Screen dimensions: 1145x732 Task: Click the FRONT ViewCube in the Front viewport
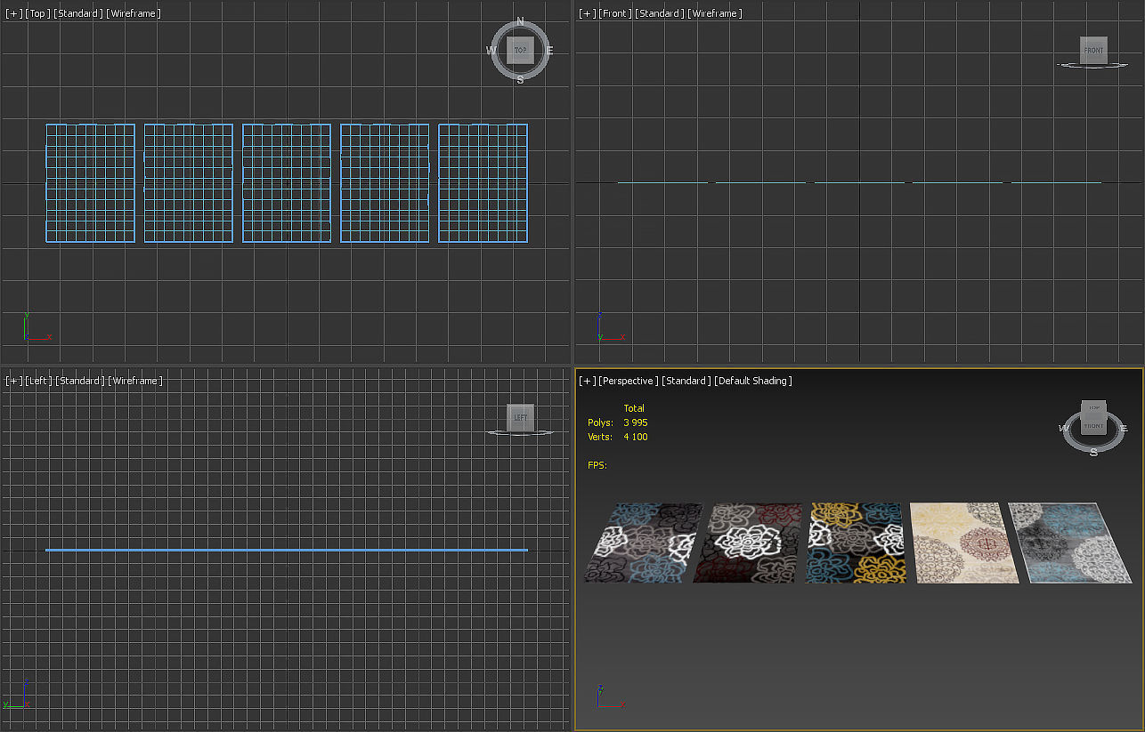click(1093, 50)
